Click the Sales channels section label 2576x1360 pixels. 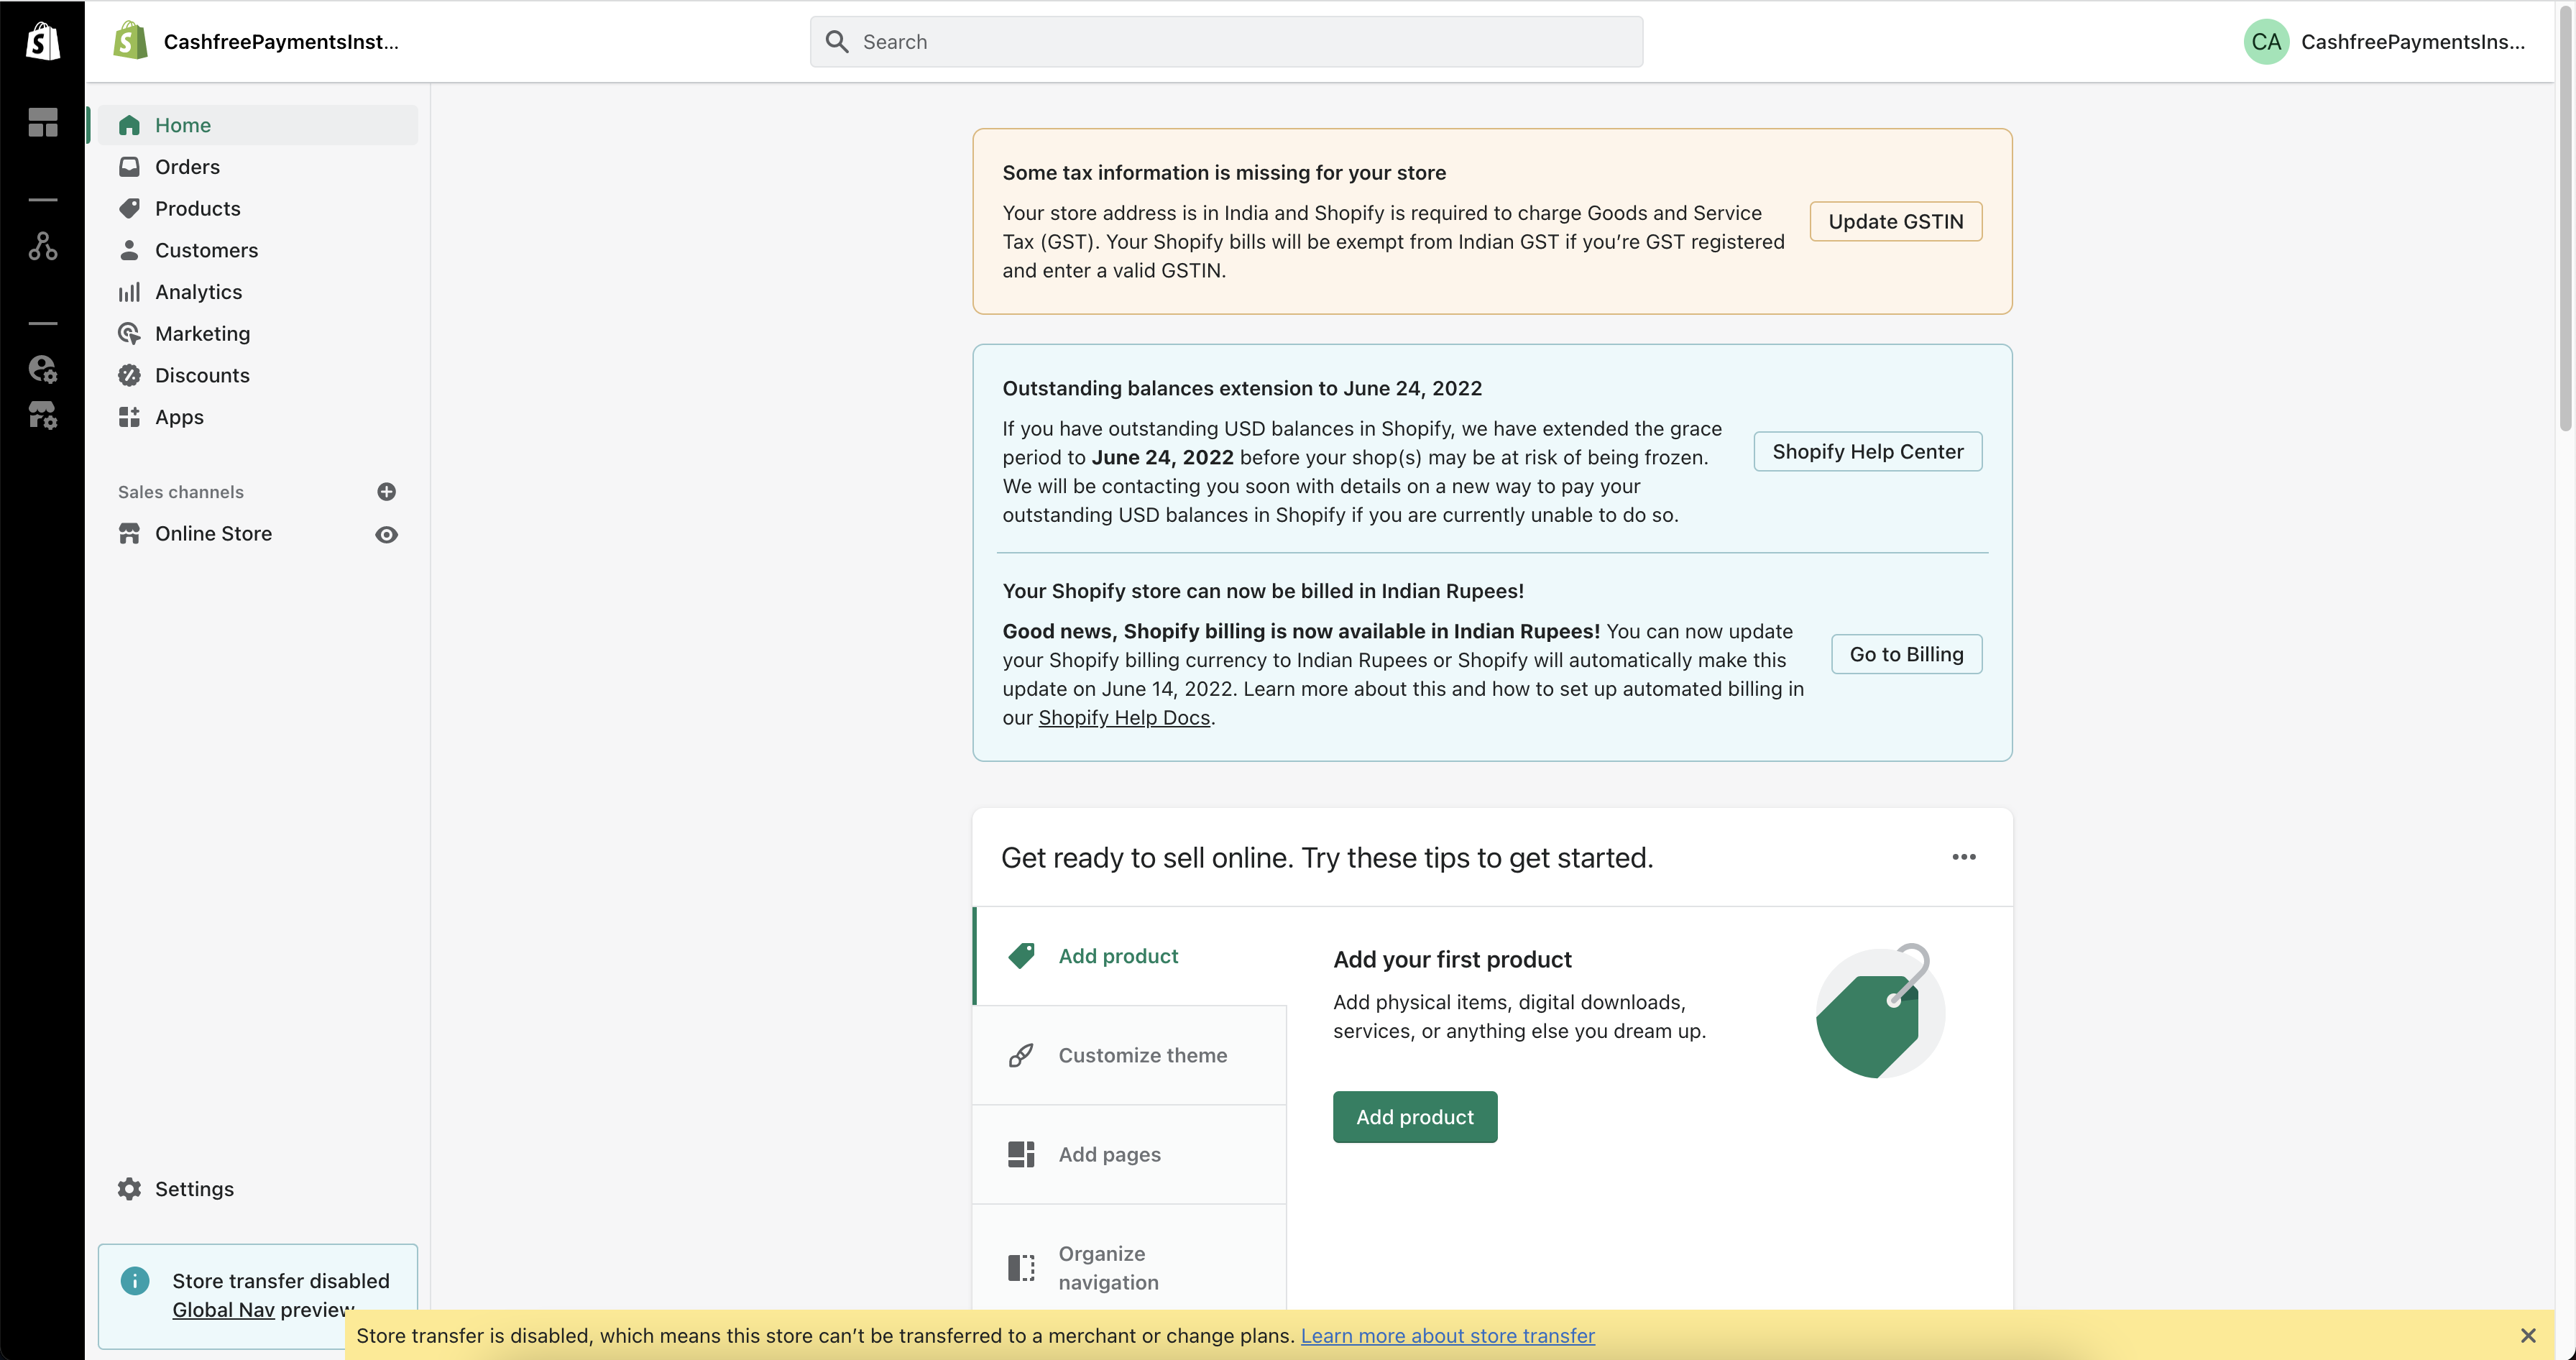pyautogui.click(x=180, y=492)
